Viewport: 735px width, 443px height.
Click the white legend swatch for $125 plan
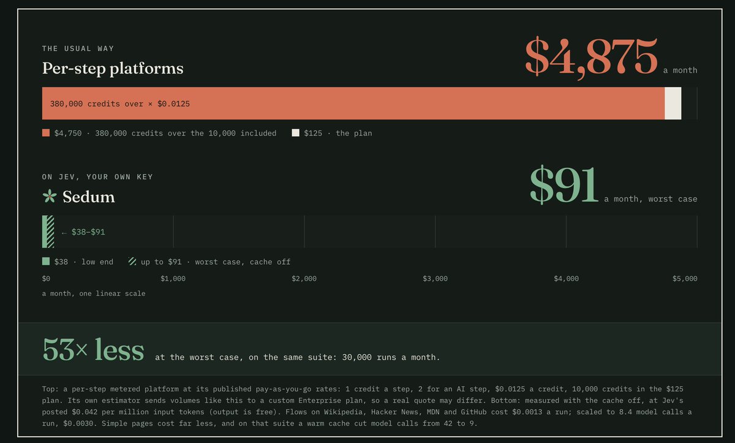click(x=296, y=133)
